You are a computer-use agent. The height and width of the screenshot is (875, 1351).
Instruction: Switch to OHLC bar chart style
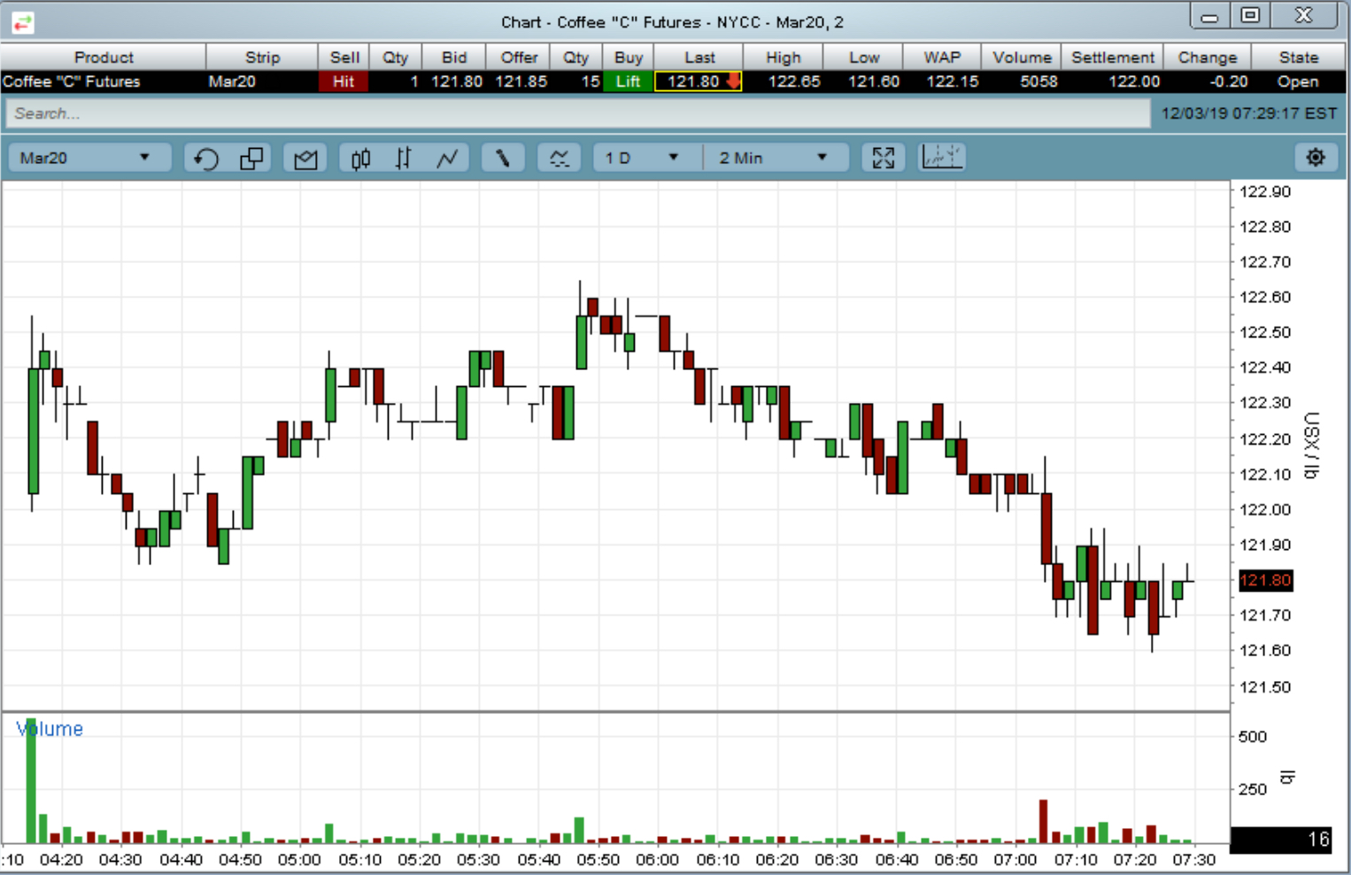tap(404, 159)
